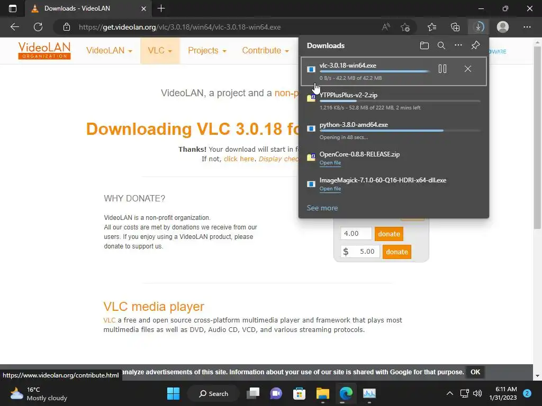Viewport: 542px width, 406px height.
Task: Cancel the vlc-3.0.18-win64.exe download
Action: (468, 69)
